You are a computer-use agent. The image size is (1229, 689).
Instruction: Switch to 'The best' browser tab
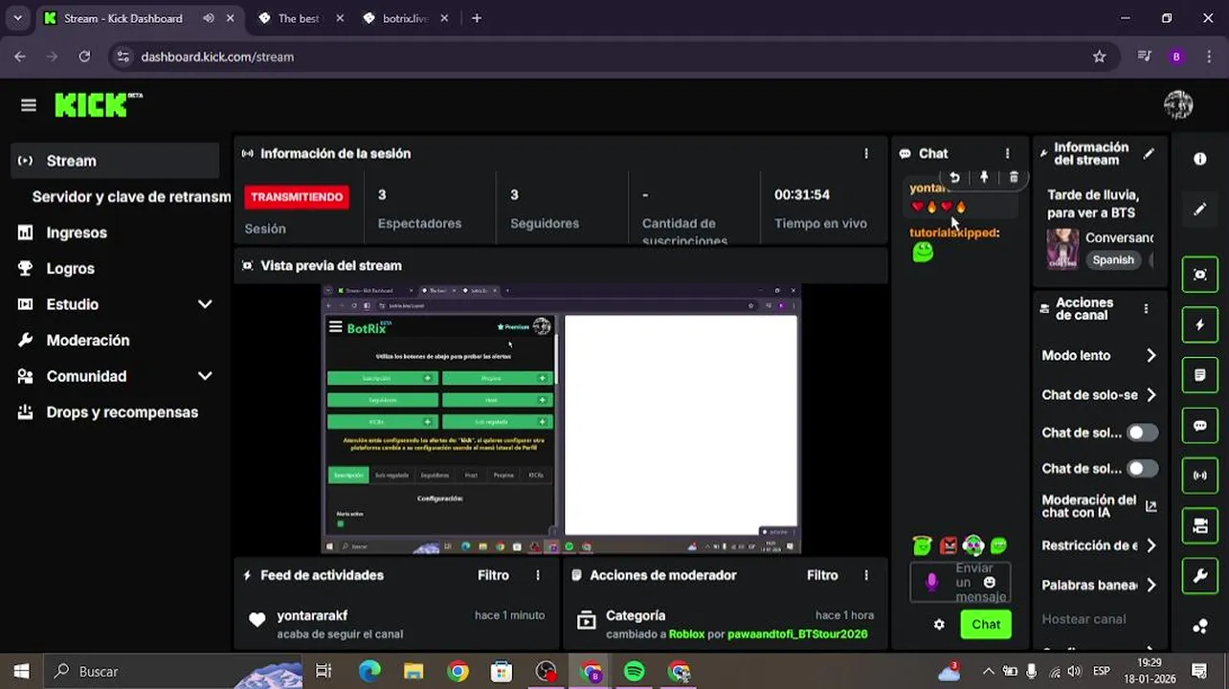[300, 18]
